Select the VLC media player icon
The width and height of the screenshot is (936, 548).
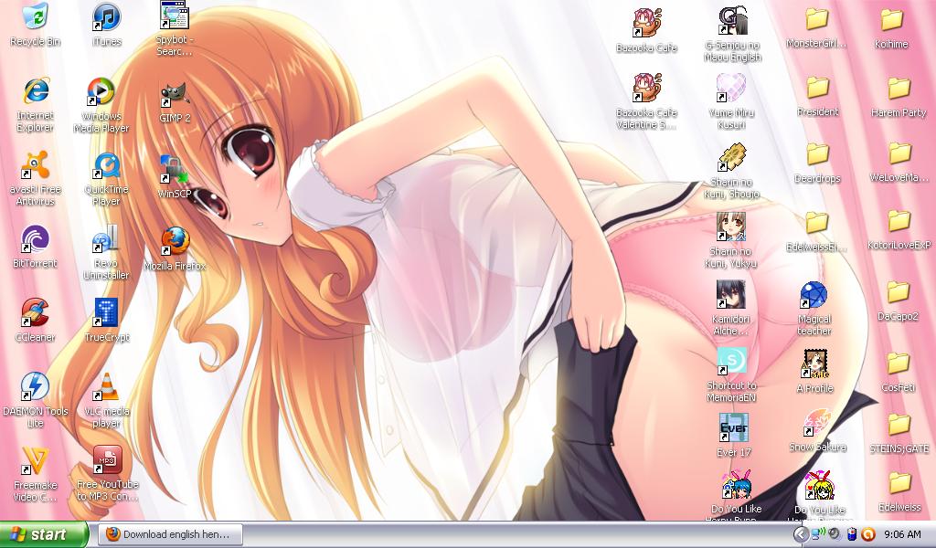tap(106, 388)
